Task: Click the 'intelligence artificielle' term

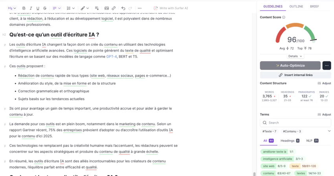Action: coord(283,159)
